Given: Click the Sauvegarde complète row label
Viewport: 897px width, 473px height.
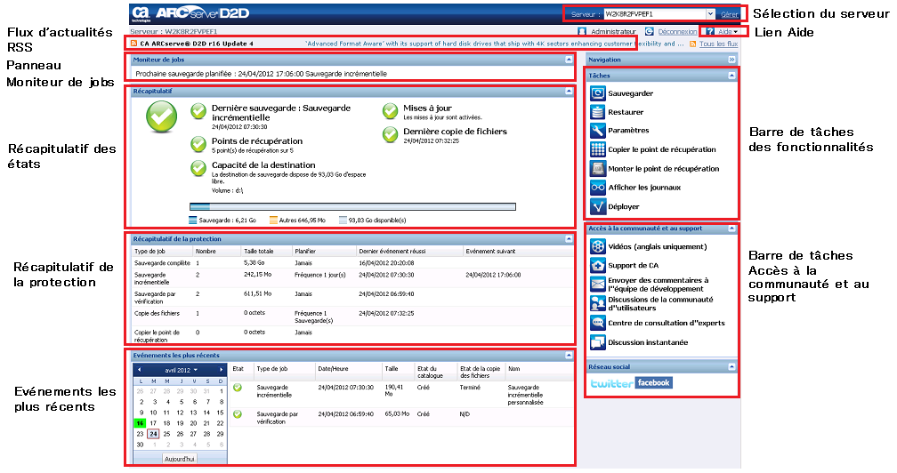Looking at the screenshot, I should click(x=162, y=263).
